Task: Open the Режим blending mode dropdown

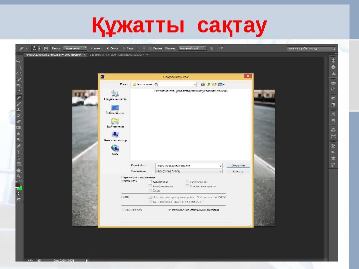Action: tap(75, 48)
